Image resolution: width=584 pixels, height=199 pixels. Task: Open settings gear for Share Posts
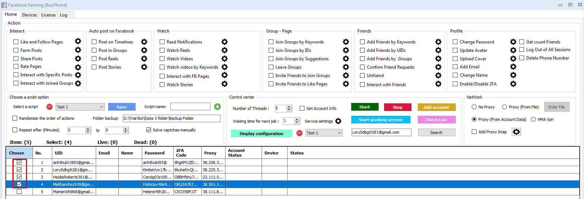pyautogui.click(x=78, y=58)
